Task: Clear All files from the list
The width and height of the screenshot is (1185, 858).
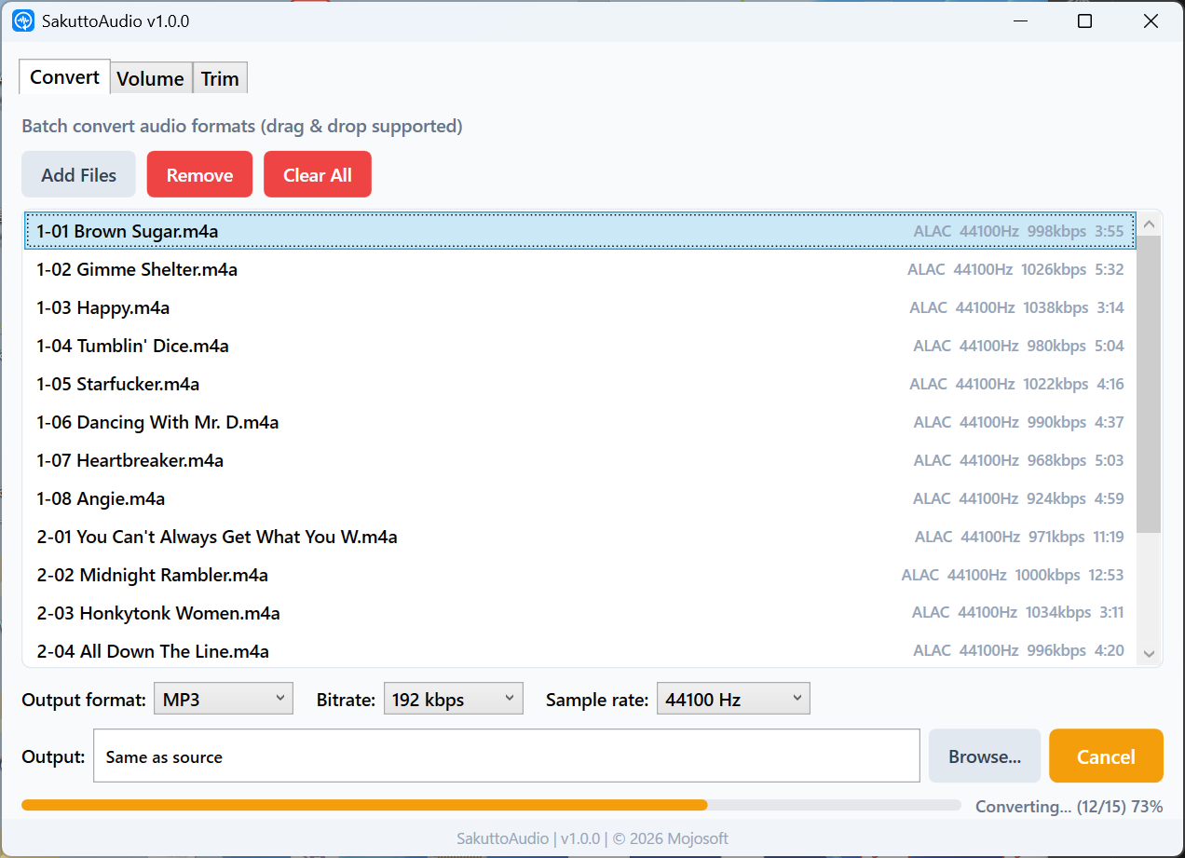Action: pos(317,175)
